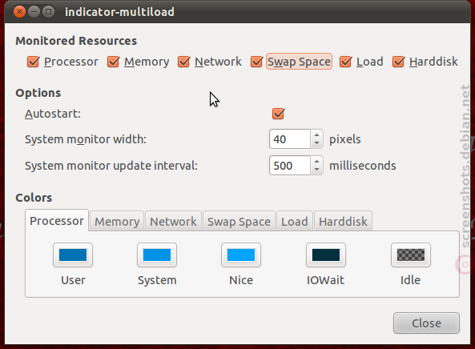Switch to the Network colors tab
475x349 pixels.
(173, 222)
